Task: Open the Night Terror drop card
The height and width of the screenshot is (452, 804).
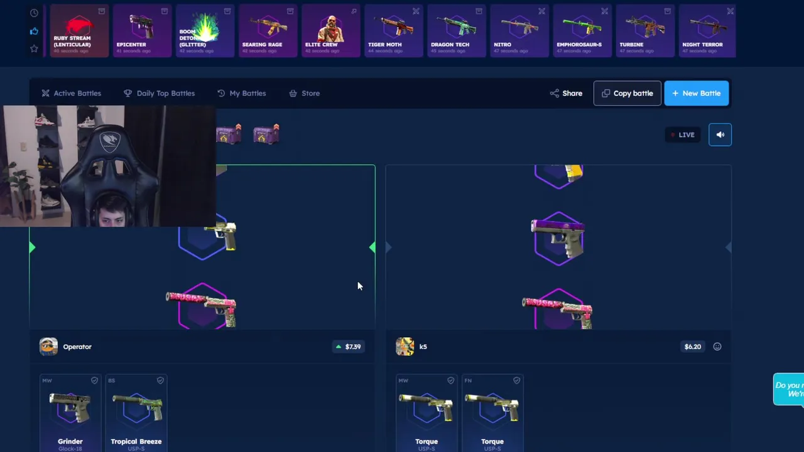Action: [x=707, y=31]
